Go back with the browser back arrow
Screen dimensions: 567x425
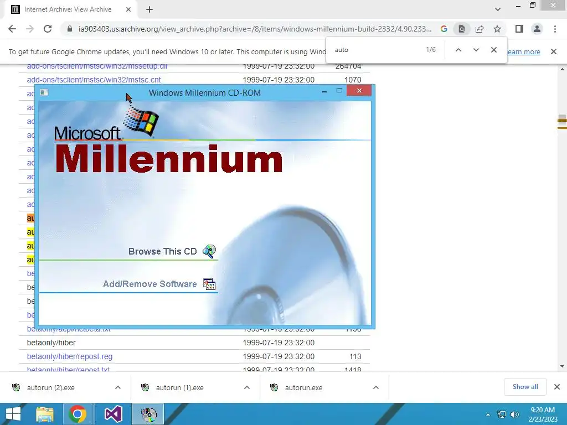pyautogui.click(x=12, y=29)
